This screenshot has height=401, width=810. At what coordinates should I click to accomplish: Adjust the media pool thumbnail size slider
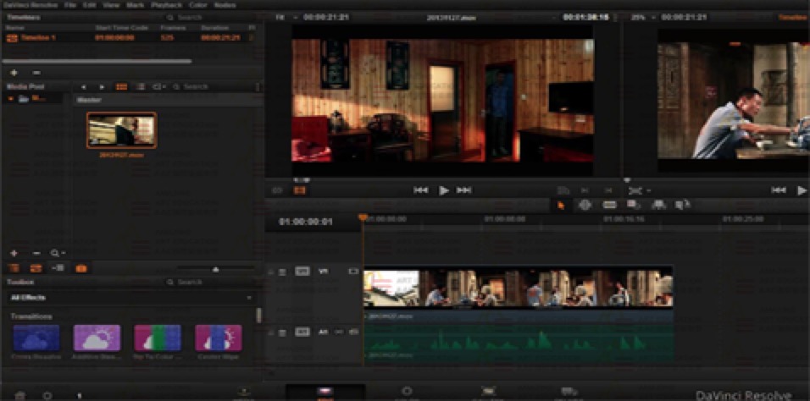216,269
